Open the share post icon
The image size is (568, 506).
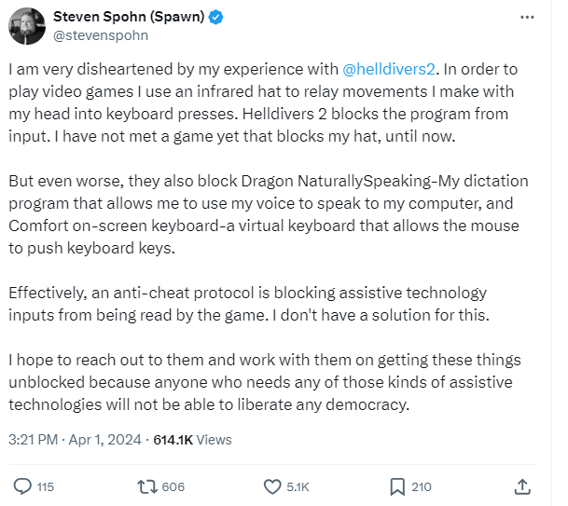click(x=523, y=486)
